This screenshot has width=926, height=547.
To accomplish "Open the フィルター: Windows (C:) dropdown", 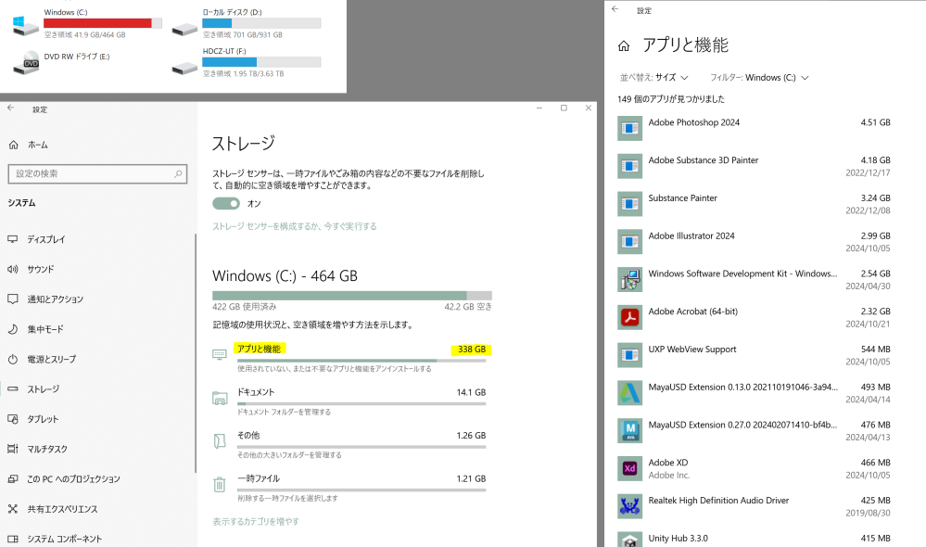I will 759,78.
